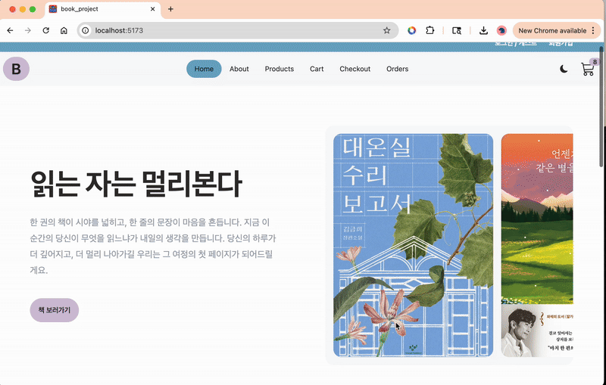Close the book_project tab
Viewport: 606px width, 385px height.
tap(153, 9)
